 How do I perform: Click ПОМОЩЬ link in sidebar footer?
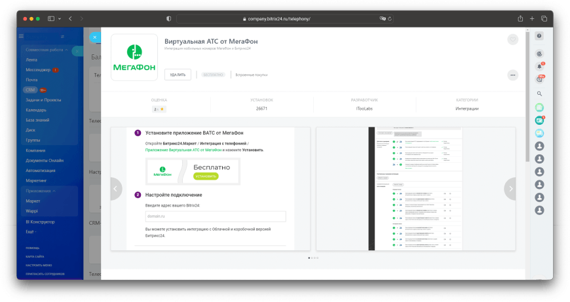[32, 248]
